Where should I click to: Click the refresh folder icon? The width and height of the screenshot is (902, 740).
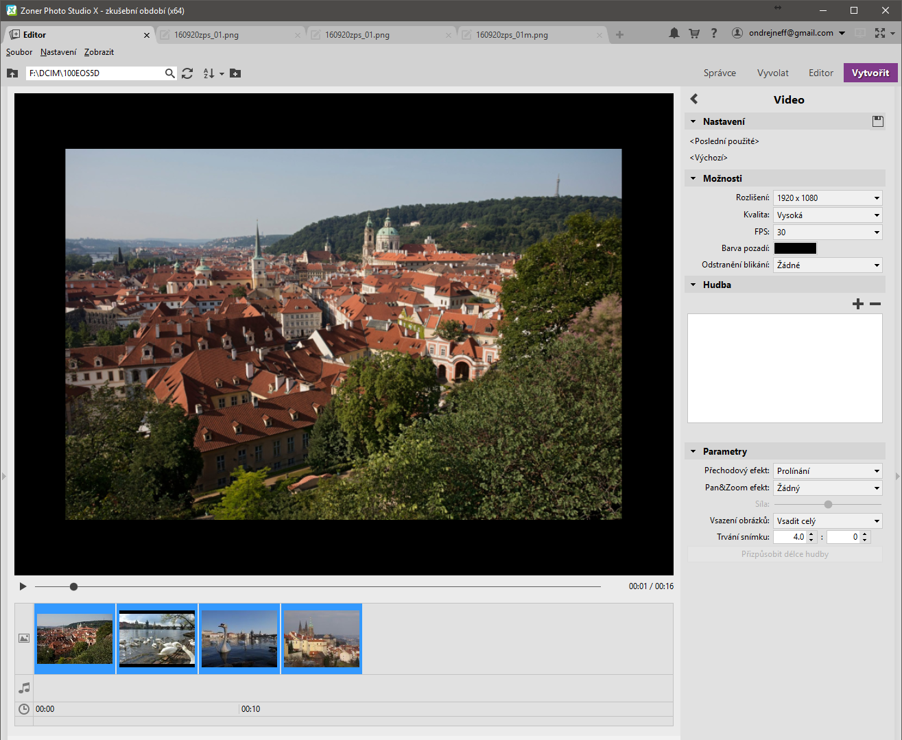pos(187,73)
